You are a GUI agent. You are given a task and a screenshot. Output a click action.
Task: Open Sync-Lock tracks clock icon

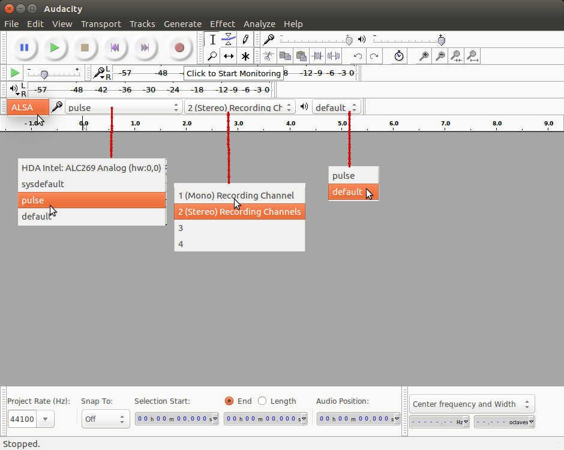(398, 56)
